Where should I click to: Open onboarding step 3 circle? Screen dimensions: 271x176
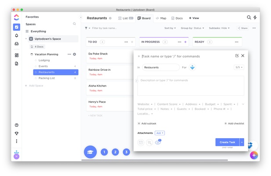(126, 152)
